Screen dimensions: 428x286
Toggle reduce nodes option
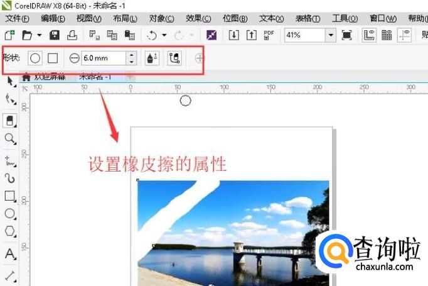174,58
